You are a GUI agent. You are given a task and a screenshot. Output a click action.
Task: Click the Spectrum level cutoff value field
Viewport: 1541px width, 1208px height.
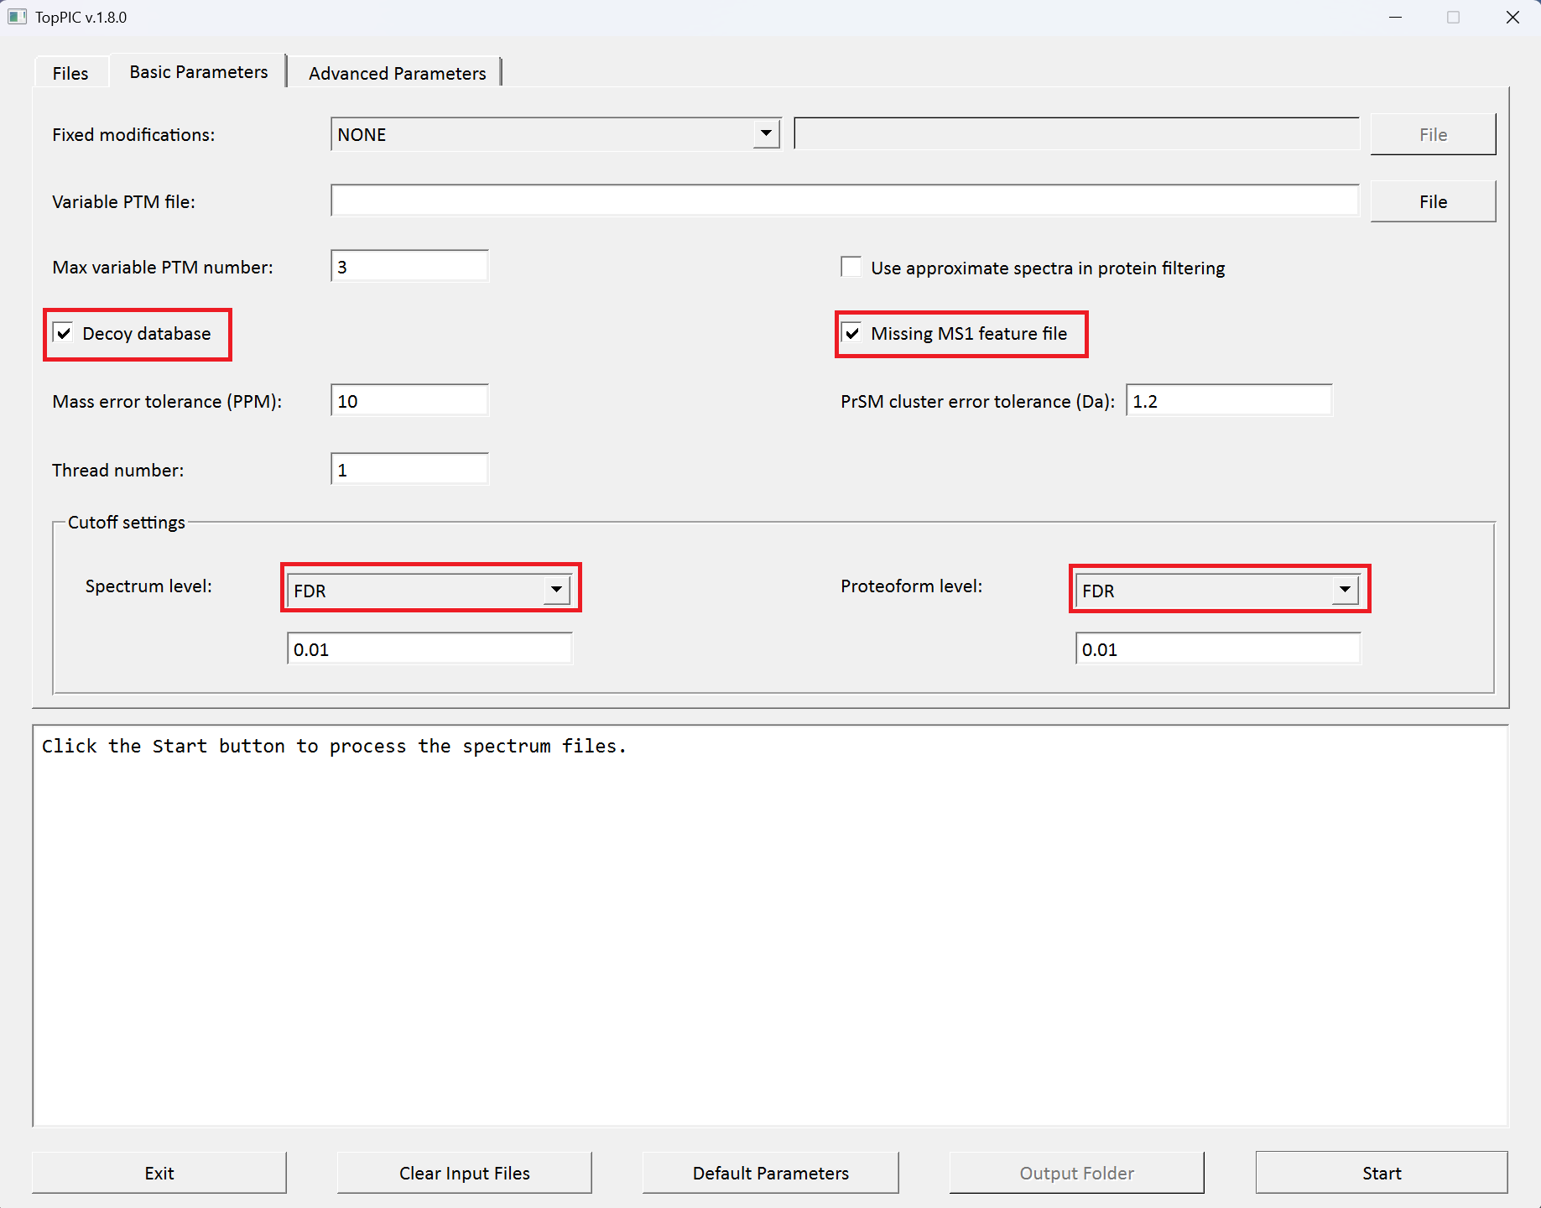[x=430, y=649]
